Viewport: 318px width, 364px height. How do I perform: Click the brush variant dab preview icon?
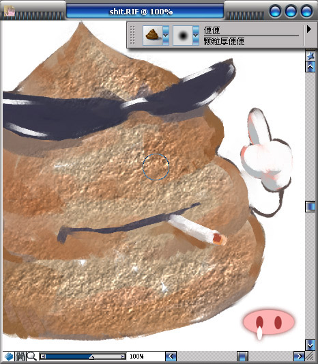tap(183, 36)
